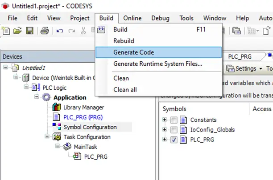Open the Tools menu
273x180 pixels.
pos(186,18)
